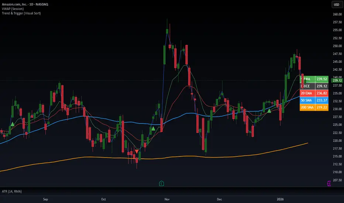Click the 255.00 price axis label

[x=337, y=30]
